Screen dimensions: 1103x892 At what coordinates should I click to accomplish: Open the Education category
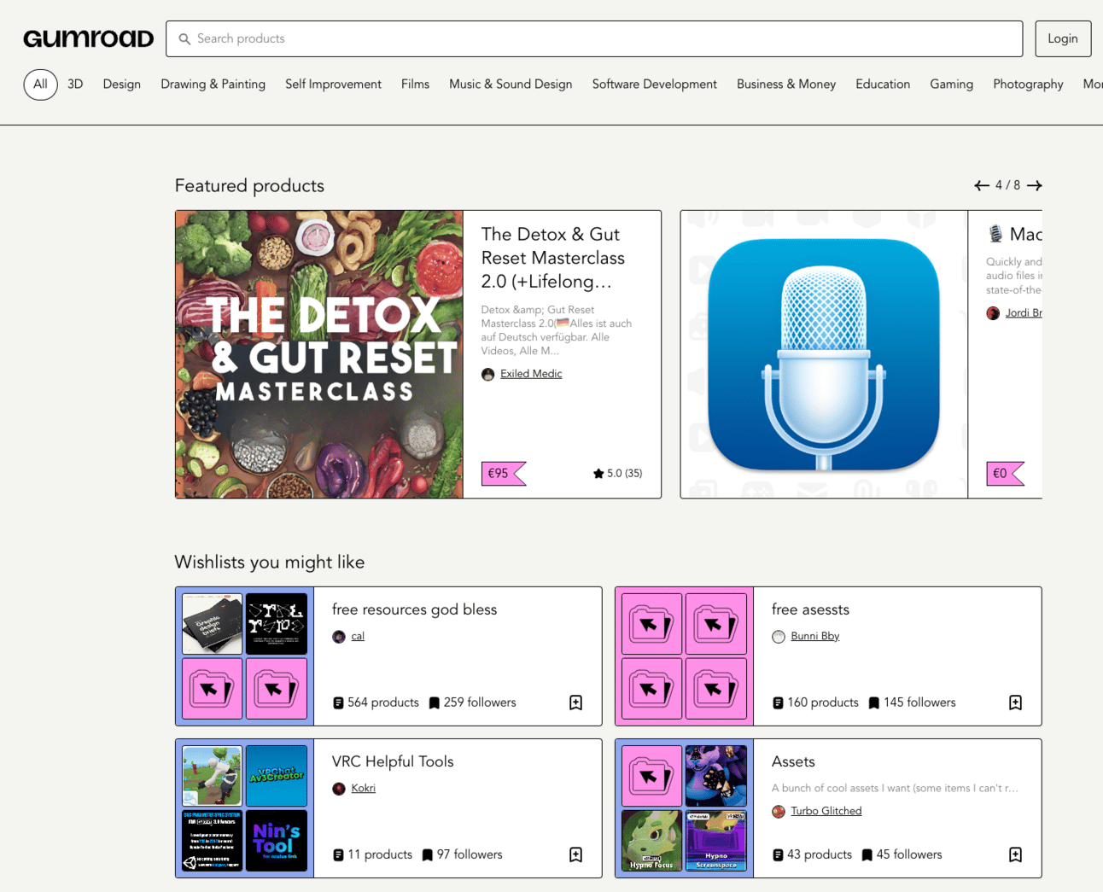883,85
